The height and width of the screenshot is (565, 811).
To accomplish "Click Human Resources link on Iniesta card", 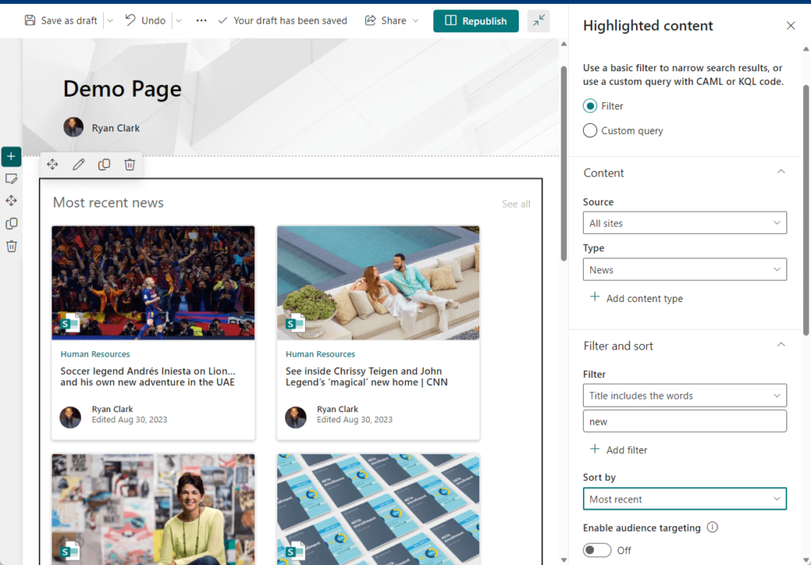I will click(x=95, y=354).
